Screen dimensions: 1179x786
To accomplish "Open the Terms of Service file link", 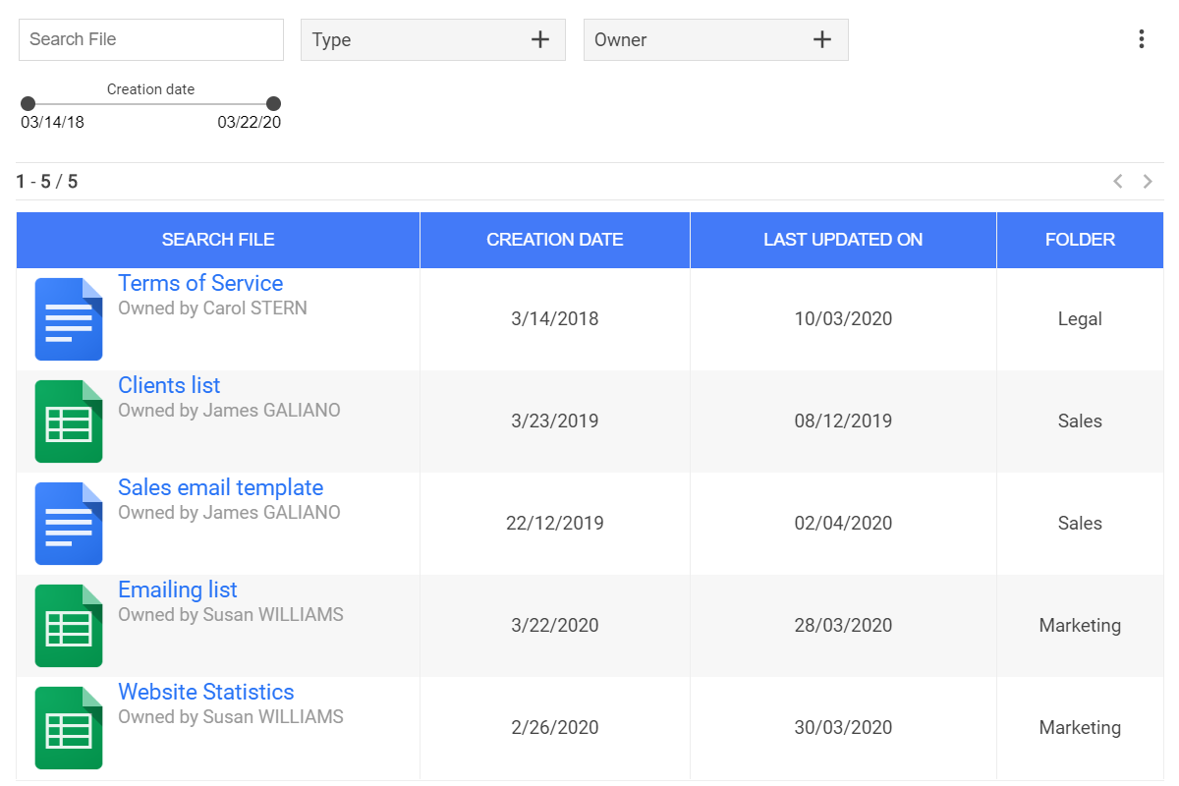I will coord(200,283).
